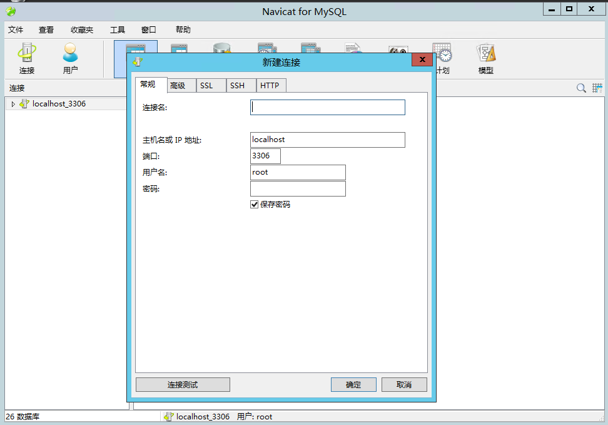Click the 新建连接 dialog title text
Viewport: 608px width, 425px height.
click(281, 62)
